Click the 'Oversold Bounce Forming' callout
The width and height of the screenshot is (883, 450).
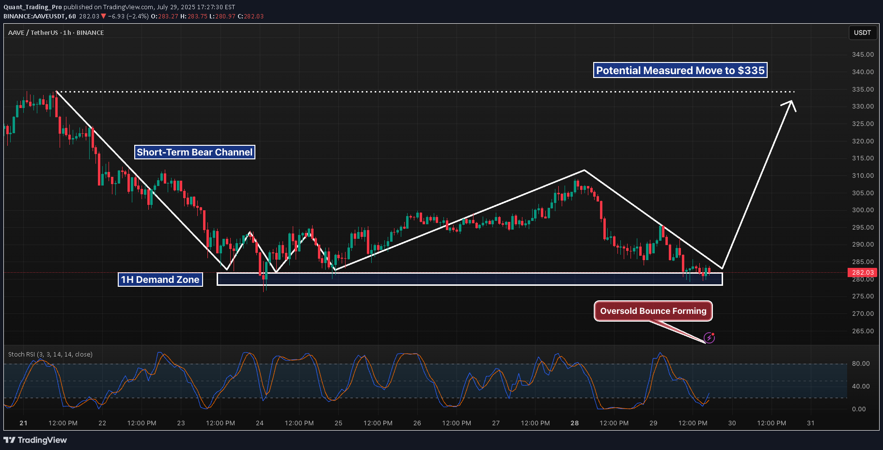click(x=653, y=311)
